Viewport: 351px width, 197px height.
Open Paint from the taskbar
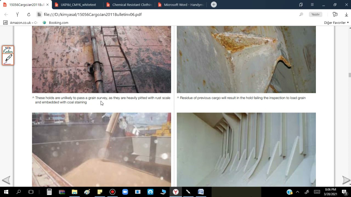pos(87,192)
